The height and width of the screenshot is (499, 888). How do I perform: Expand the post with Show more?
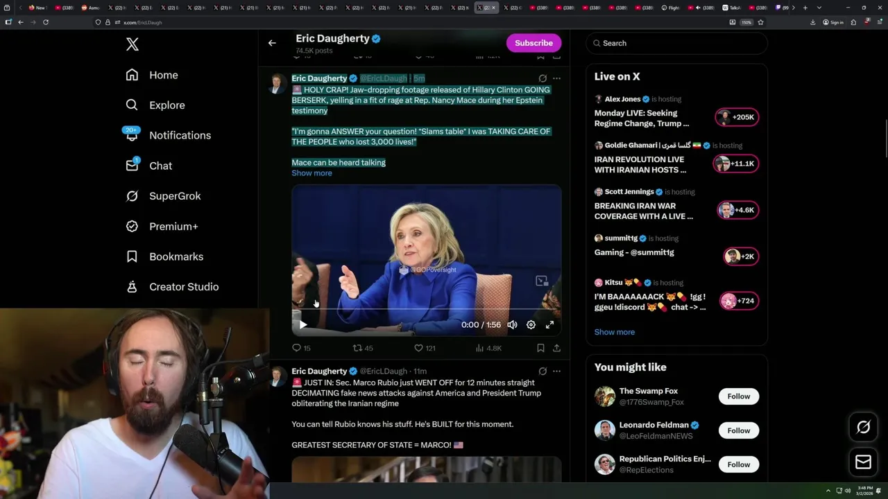coord(311,173)
